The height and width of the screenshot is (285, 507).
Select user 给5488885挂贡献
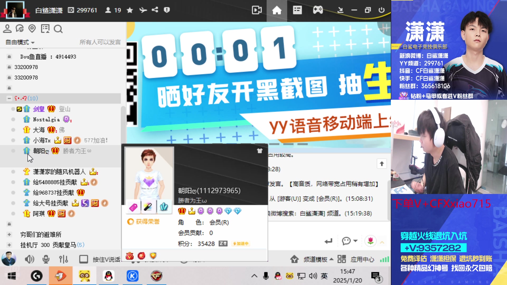[55, 182]
